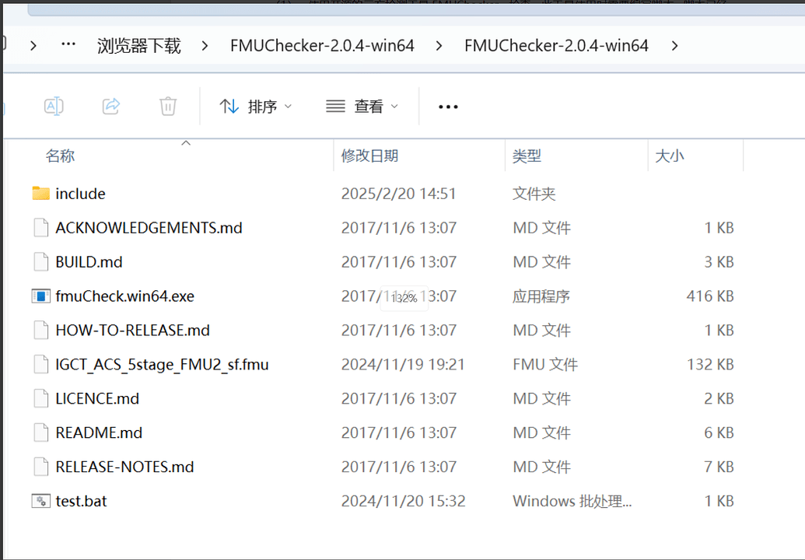Click the BUILD.md file icon
The image size is (805, 560).
[41, 262]
